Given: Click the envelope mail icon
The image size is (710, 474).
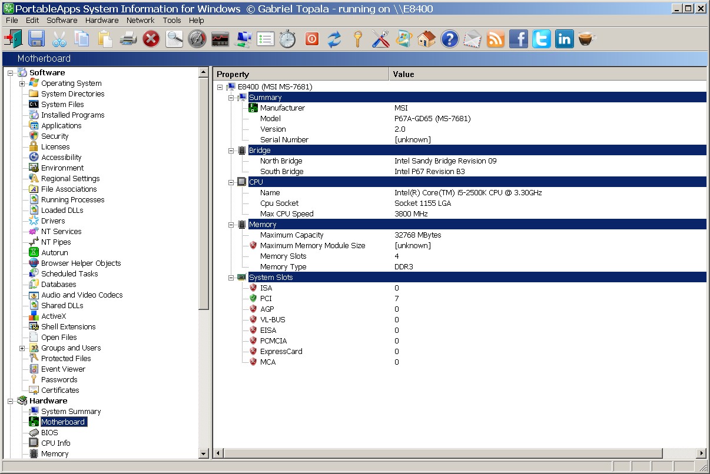Looking at the screenshot, I should (472, 39).
